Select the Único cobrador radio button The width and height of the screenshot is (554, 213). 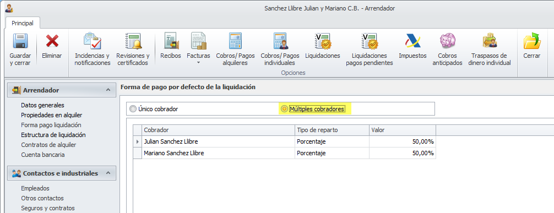pyautogui.click(x=133, y=109)
